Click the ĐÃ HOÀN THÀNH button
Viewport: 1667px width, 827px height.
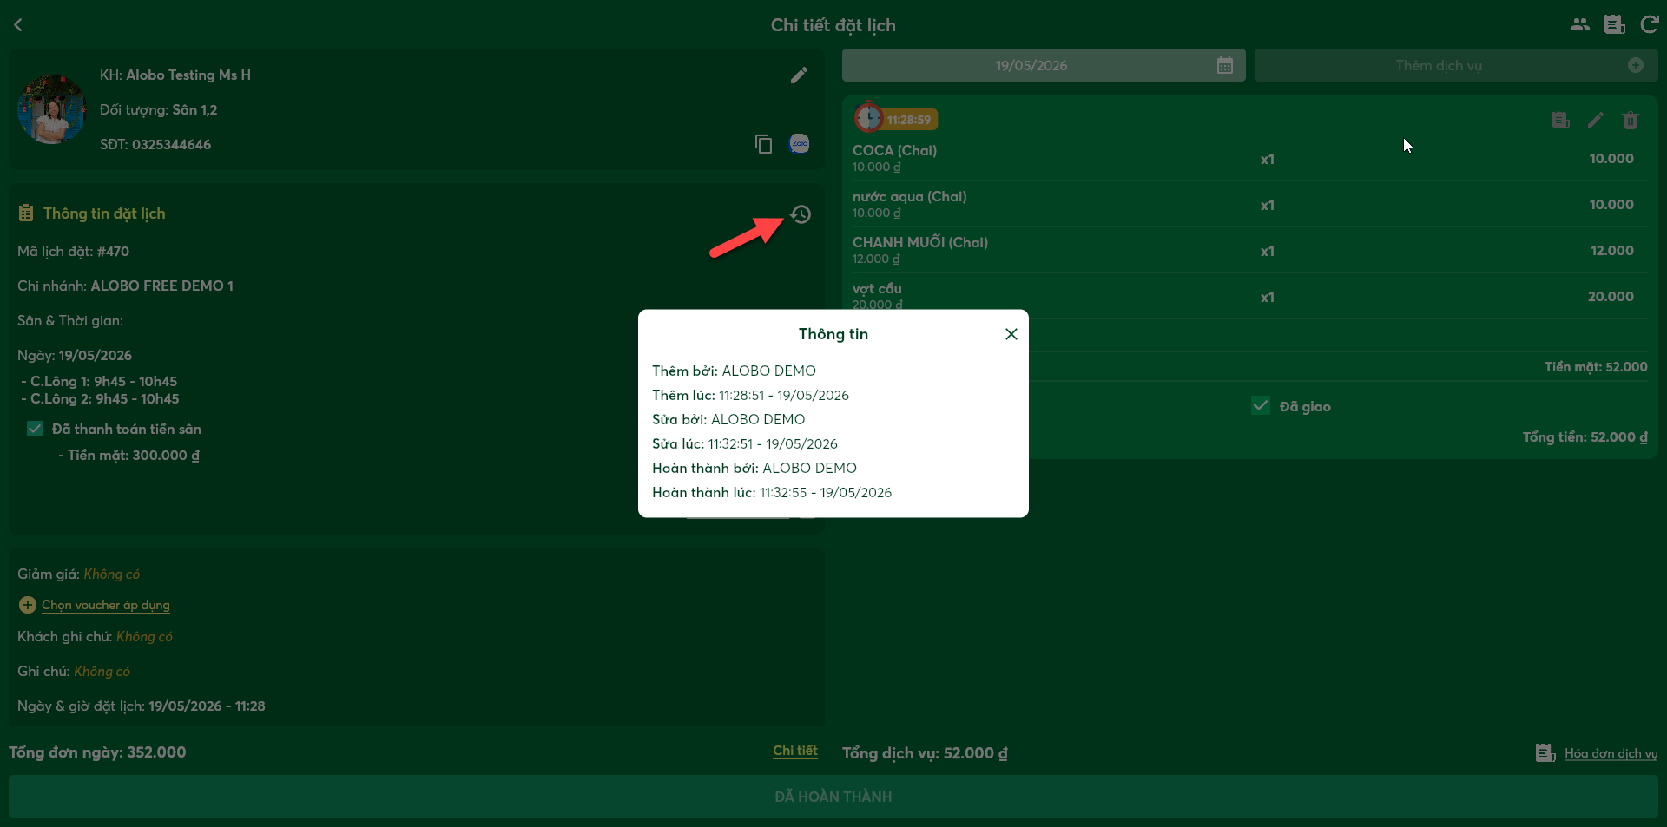[x=833, y=797]
